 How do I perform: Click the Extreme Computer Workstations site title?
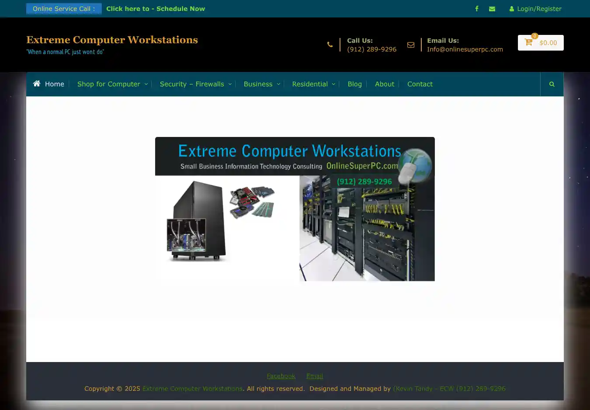(x=112, y=40)
